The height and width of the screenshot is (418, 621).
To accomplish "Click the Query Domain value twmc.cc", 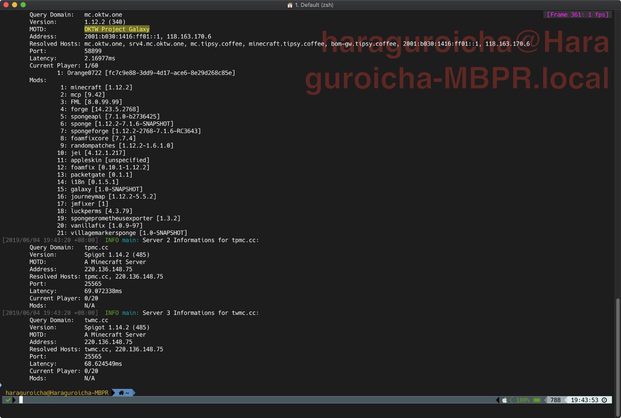I will click(x=97, y=320).
